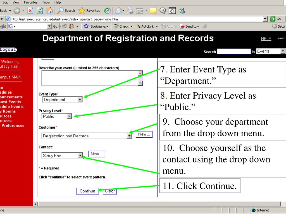Viewport: 286px width, 214px height.
Task: Open the Messenger people icon
Action: [182, 11]
